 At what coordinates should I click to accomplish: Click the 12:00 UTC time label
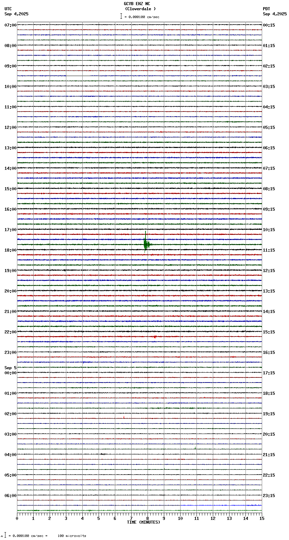(x=11, y=127)
